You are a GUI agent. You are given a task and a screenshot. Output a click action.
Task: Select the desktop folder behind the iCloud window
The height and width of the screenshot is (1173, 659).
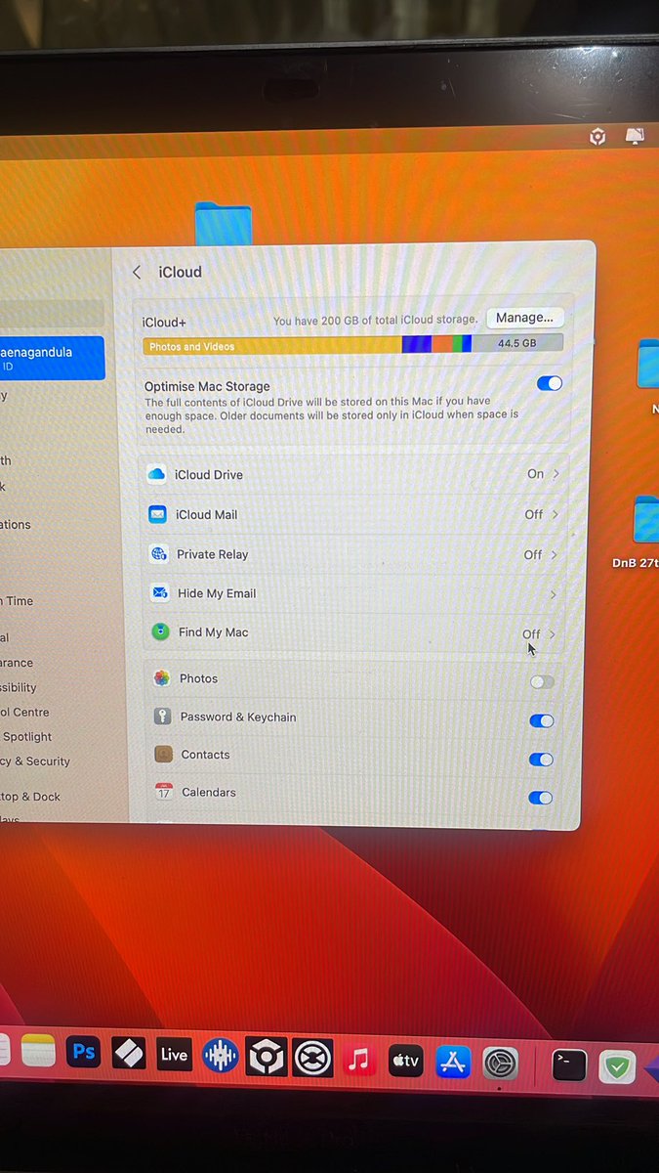pos(224,222)
